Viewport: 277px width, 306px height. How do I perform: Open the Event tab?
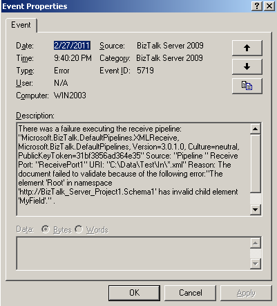click(21, 25)
